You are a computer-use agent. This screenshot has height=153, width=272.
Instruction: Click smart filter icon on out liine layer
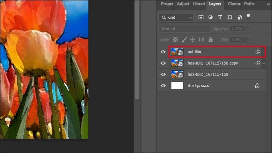[x=258, y=52]
